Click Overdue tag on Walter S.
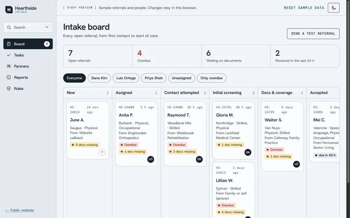This screenshot has width=350, height=218. tap(275, 150)
